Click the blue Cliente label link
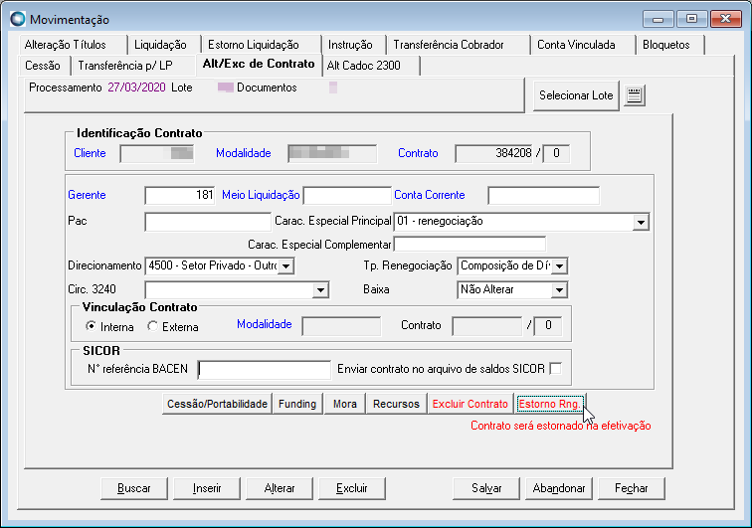 coord(90,153)
